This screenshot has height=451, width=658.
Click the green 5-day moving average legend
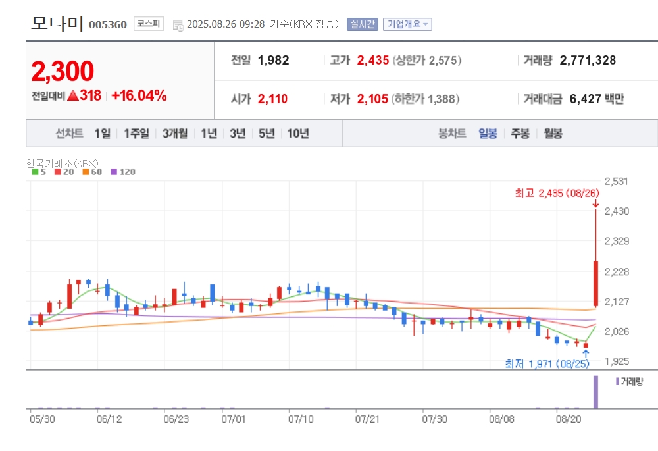(x=39, y=172)
